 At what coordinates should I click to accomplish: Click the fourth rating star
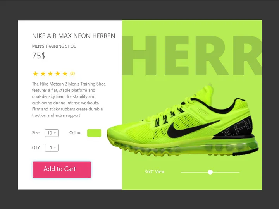(58, 74)
